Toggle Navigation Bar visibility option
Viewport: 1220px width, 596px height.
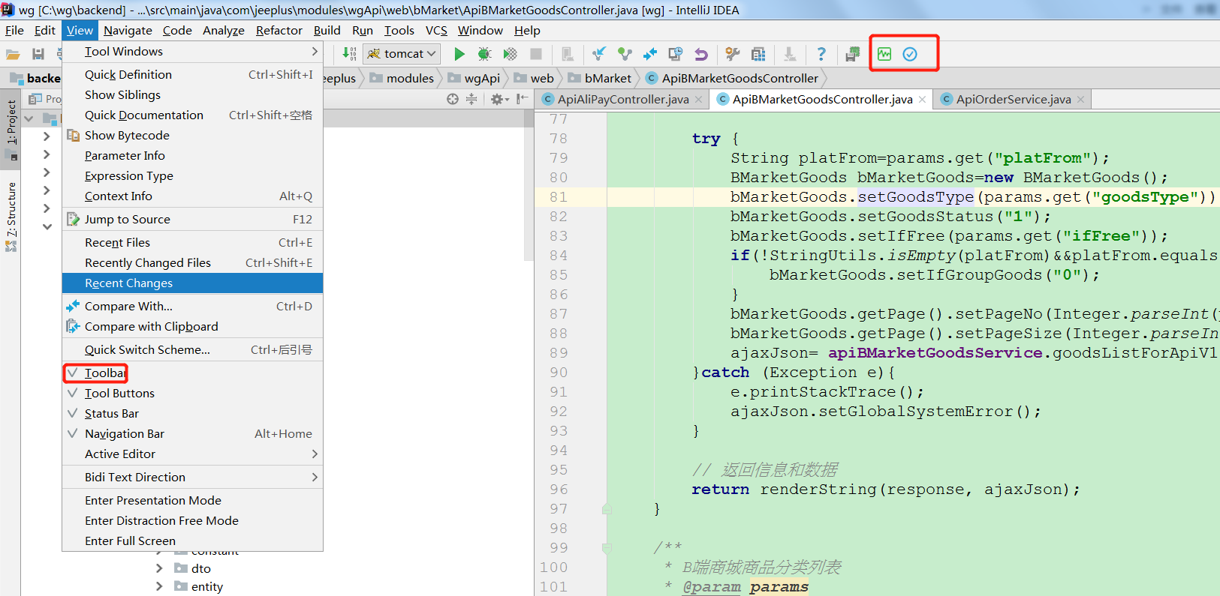[192, 433]
